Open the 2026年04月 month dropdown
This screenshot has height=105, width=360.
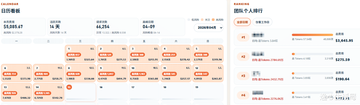coord(208,28)
